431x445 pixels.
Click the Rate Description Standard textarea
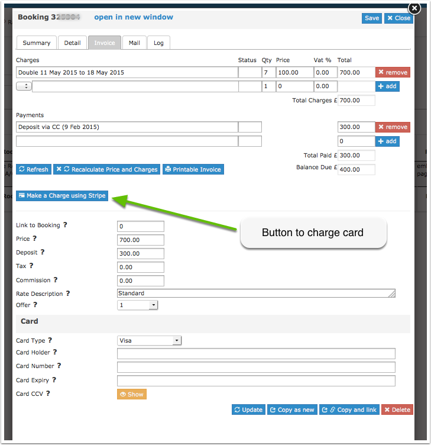click(x=257, y=293)
